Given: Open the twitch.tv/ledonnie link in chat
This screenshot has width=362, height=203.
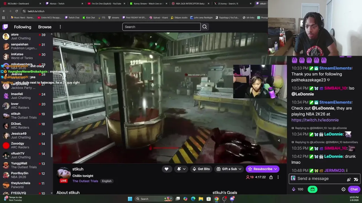Looking at the screenshot, I should [315, 120].
